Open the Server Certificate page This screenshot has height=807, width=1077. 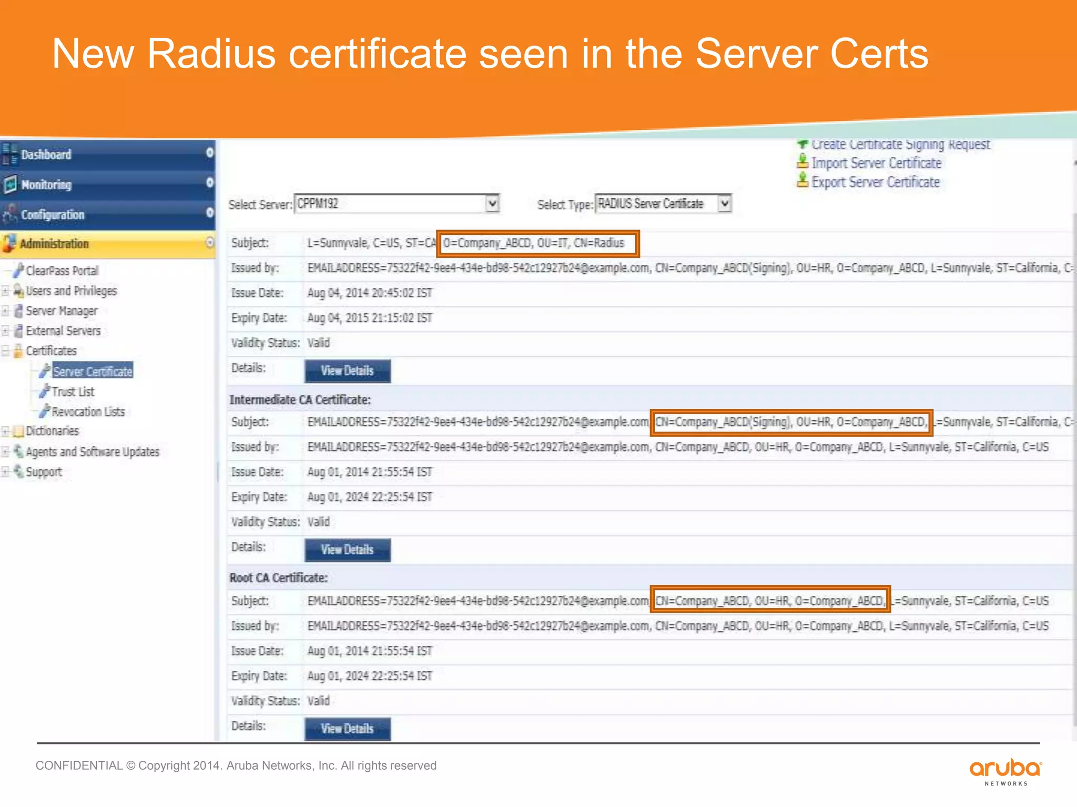(93, 371)
